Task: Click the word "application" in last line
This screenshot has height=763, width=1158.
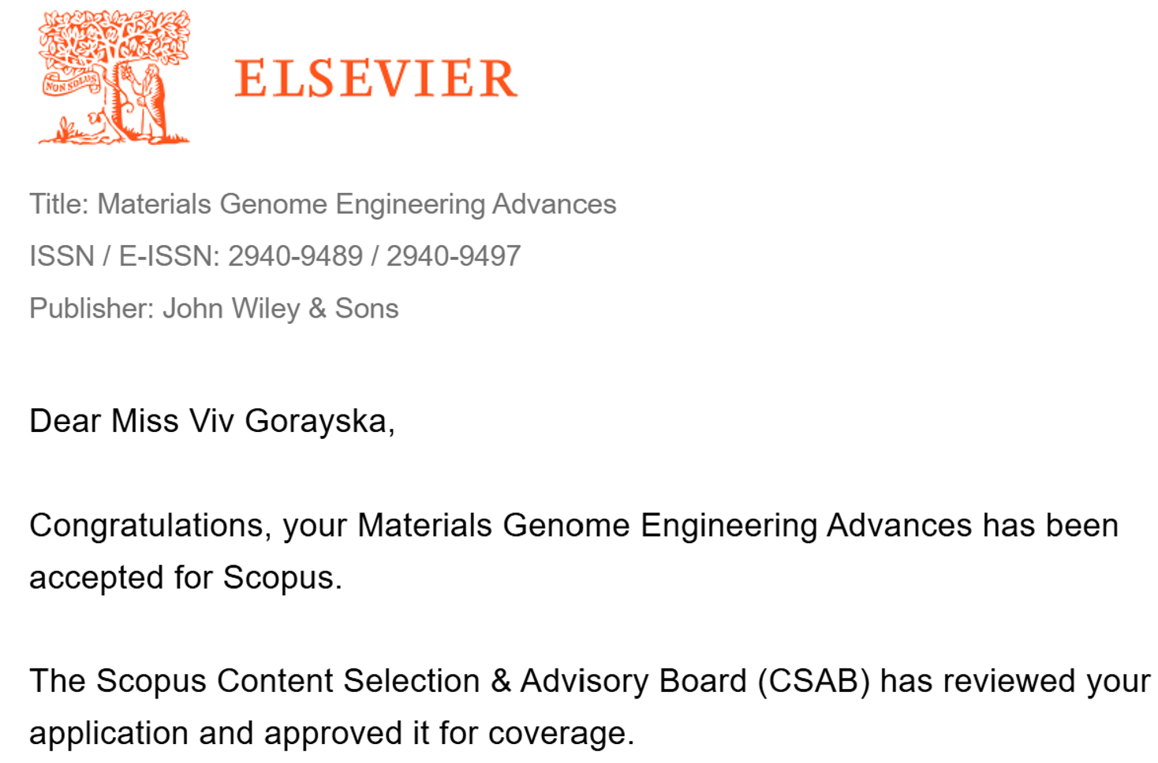Action: [x=109, y=733]
